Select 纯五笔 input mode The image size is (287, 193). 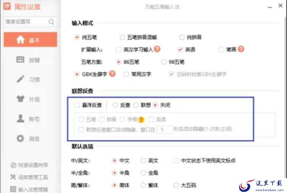click(77, 37)
